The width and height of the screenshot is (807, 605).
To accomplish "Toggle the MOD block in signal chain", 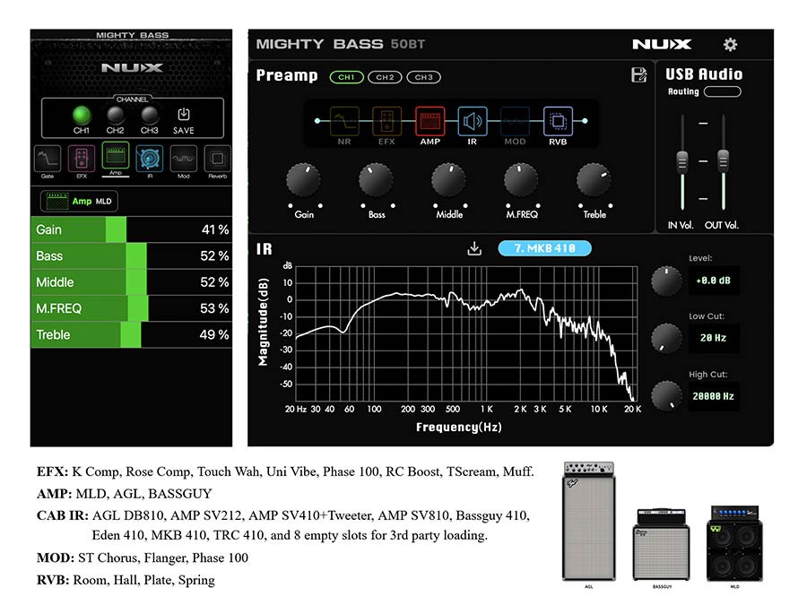I will pyautogui.click(x=515, y=121).
